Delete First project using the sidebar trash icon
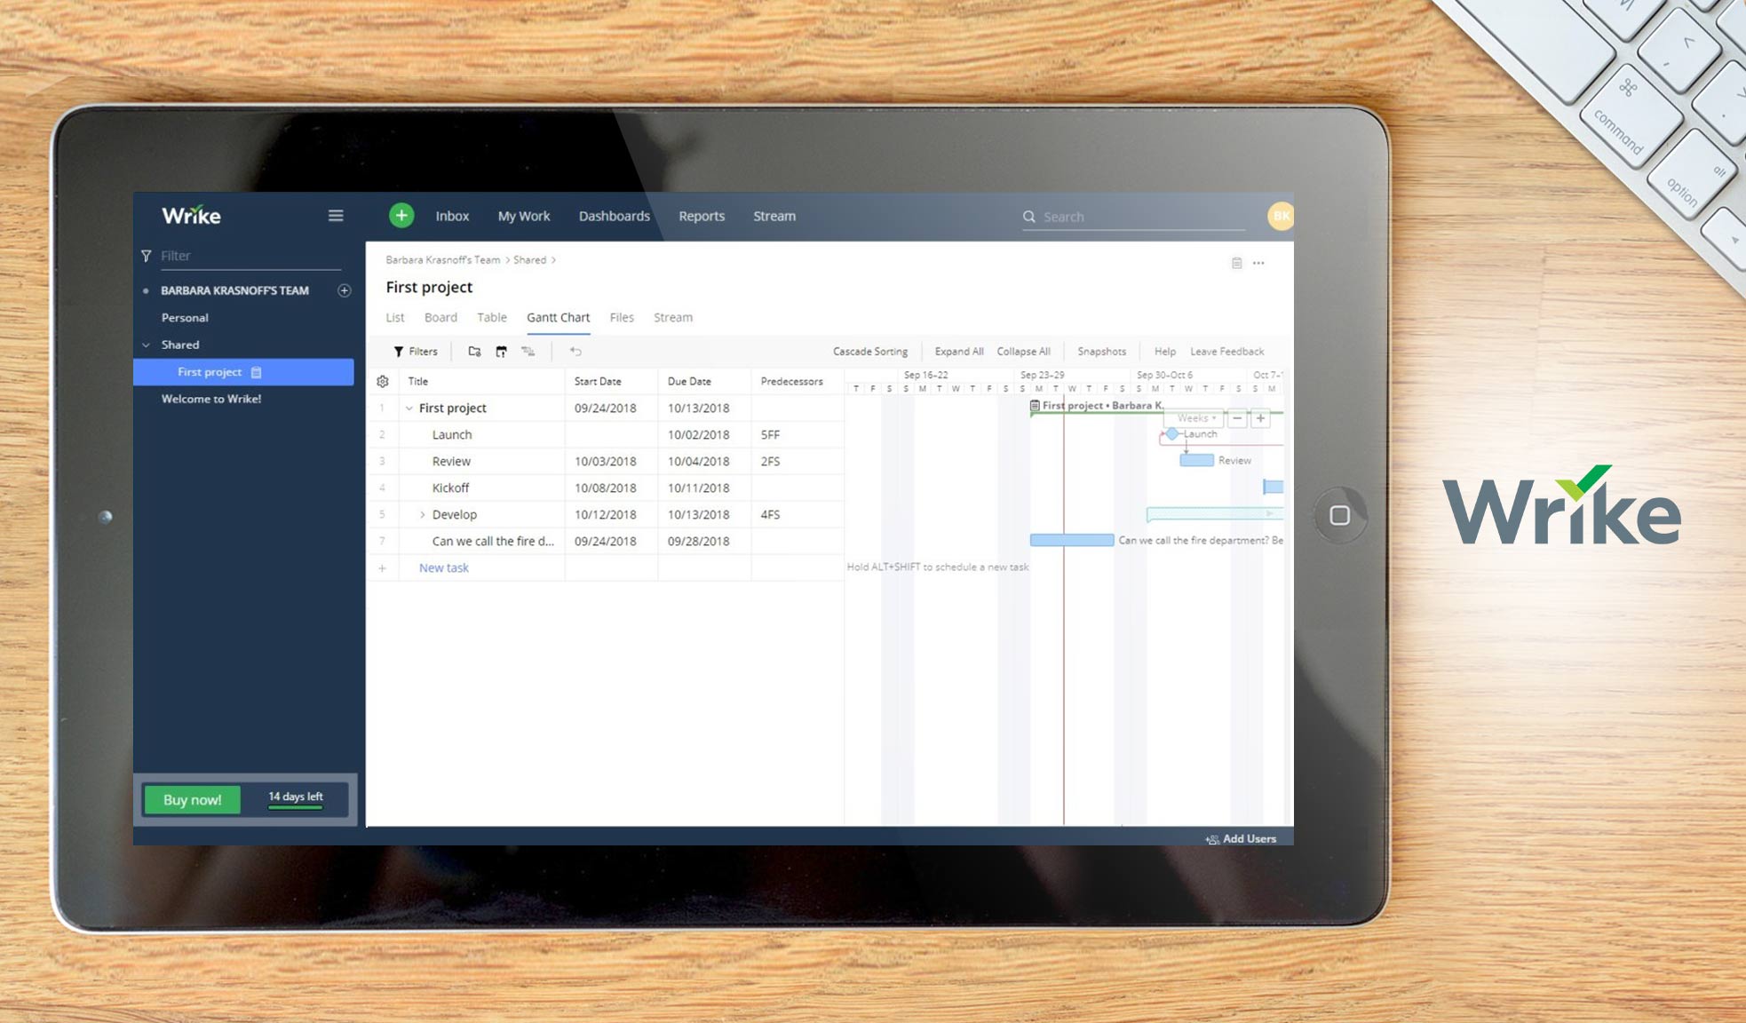 256,372
